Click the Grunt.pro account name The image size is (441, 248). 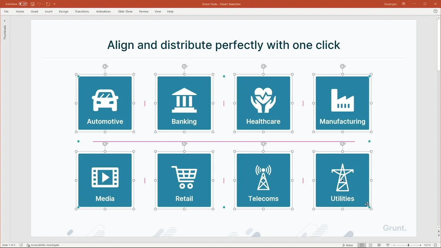[390, 4]
